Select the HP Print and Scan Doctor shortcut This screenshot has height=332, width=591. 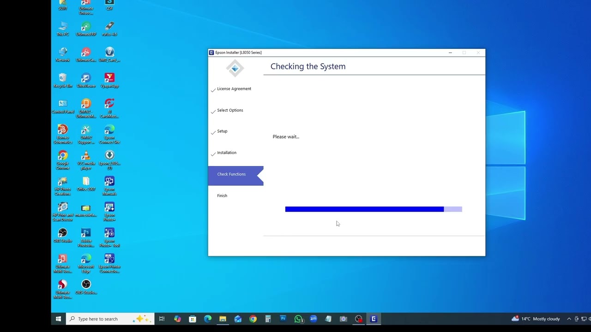[x=63, y=212]
